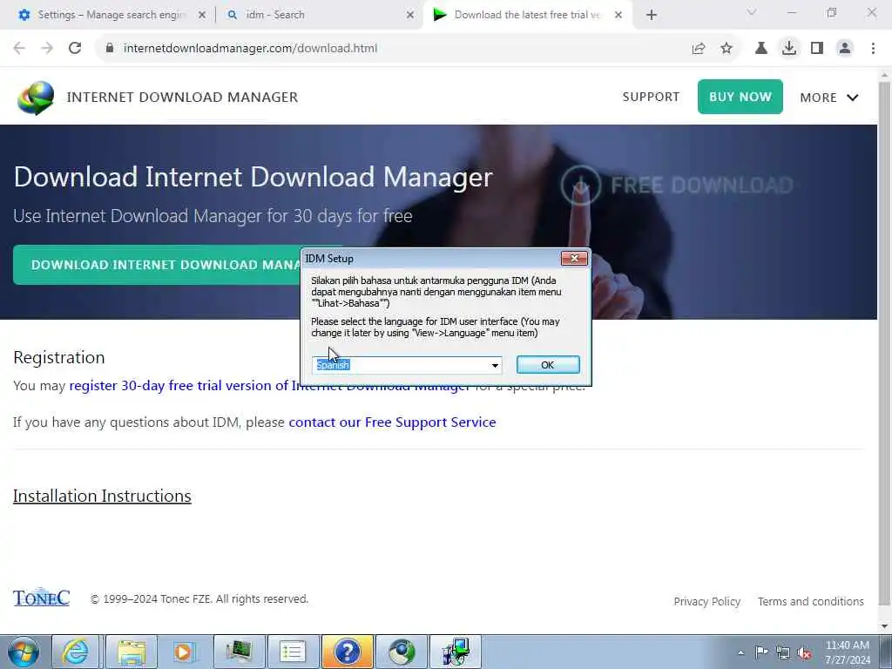Click the browser forward arrow
Image resolution: width=892 pixels, height=669 pixels.
pyautogui.click(x=47, y=49)
